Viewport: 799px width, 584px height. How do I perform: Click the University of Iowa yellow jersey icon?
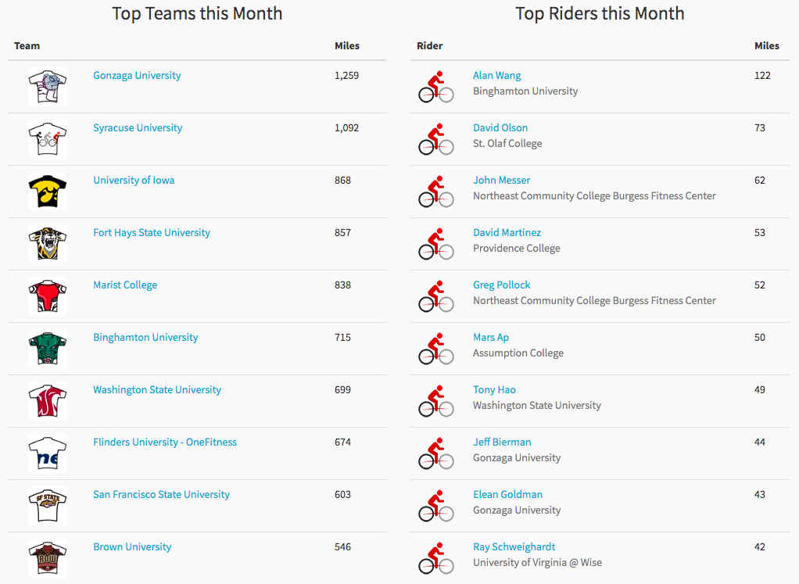(48, 192)
